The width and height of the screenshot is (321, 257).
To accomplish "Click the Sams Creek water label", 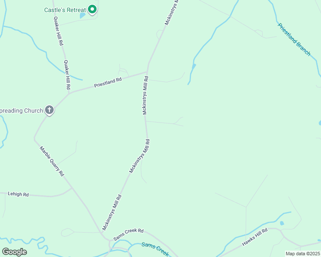I will click(155, 249).
